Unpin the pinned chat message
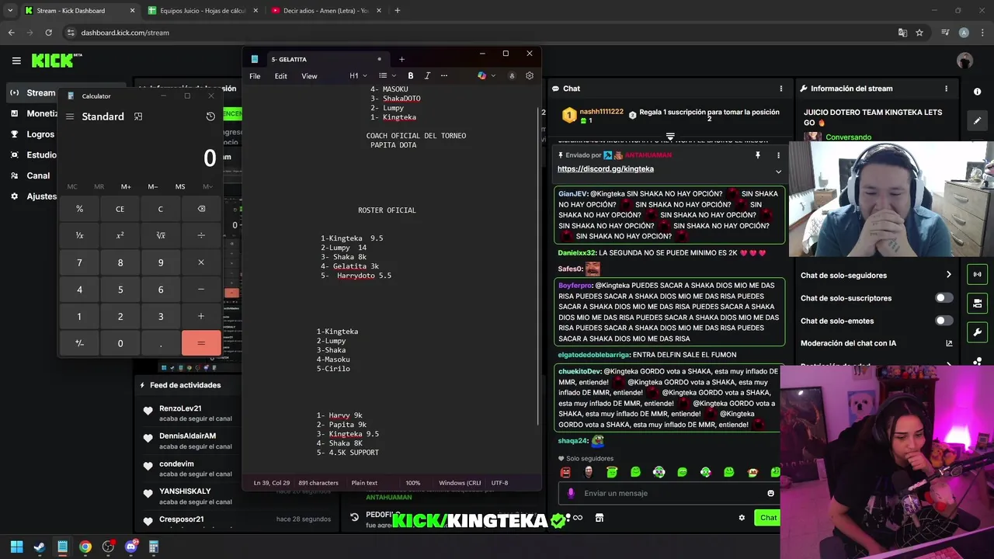The image size is (994, 559). coord(757,155)
